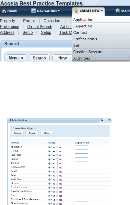Open the Navigation dropdown arrow
The height and width of the screenshot is (205, 130).
click(59, 11)
